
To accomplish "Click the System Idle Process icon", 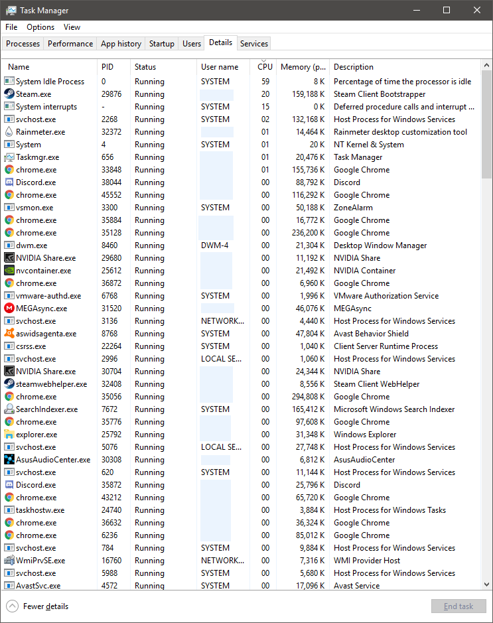I will pyautogui.click(x=9, y=81).
